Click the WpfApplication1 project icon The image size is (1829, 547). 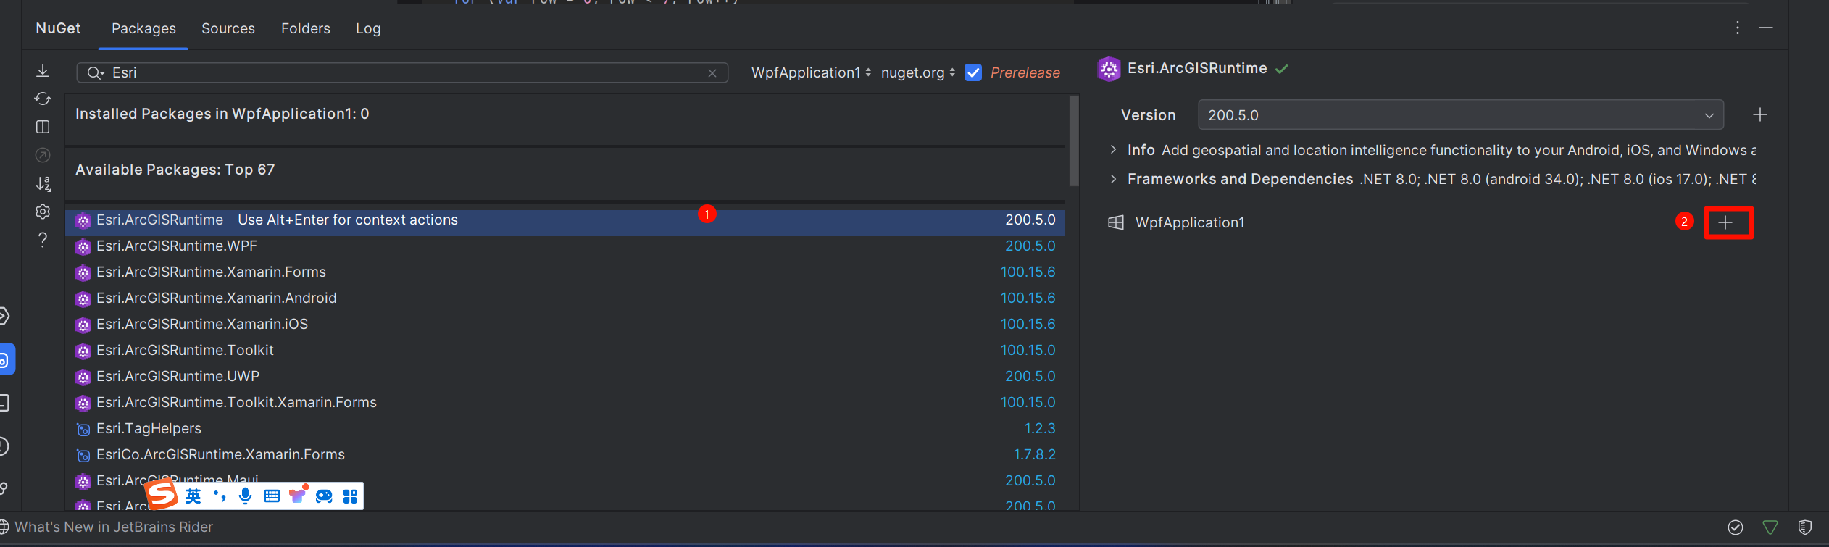click(x=1116, y=222)
